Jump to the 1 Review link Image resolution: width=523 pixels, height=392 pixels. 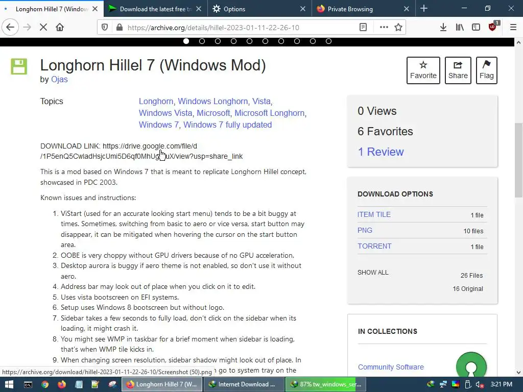(381, 152)
